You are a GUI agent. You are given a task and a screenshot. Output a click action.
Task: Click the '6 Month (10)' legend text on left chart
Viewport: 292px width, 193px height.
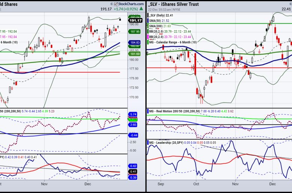click(x=9, y=42)
